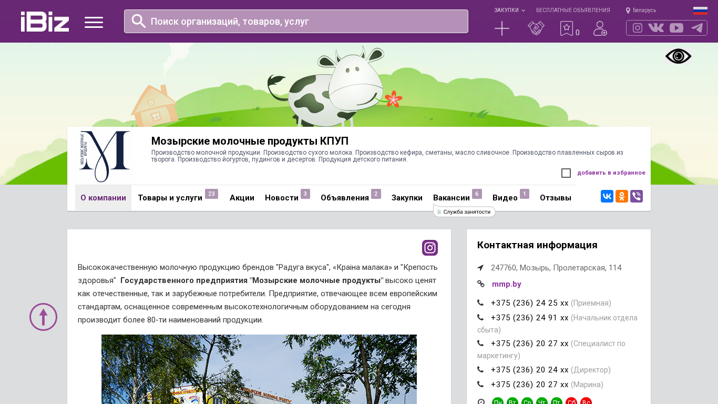The image size is (718, 404).
Task: Share page via Viber icon
Action: (x=637, y=196)
